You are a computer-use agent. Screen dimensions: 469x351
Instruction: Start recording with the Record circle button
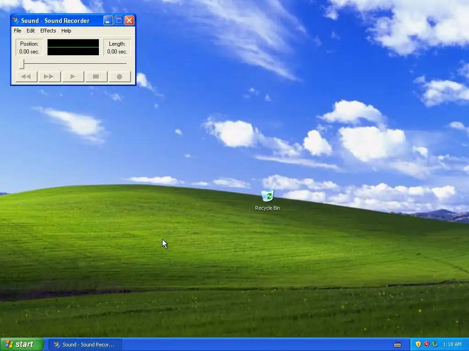coord(120,77)
